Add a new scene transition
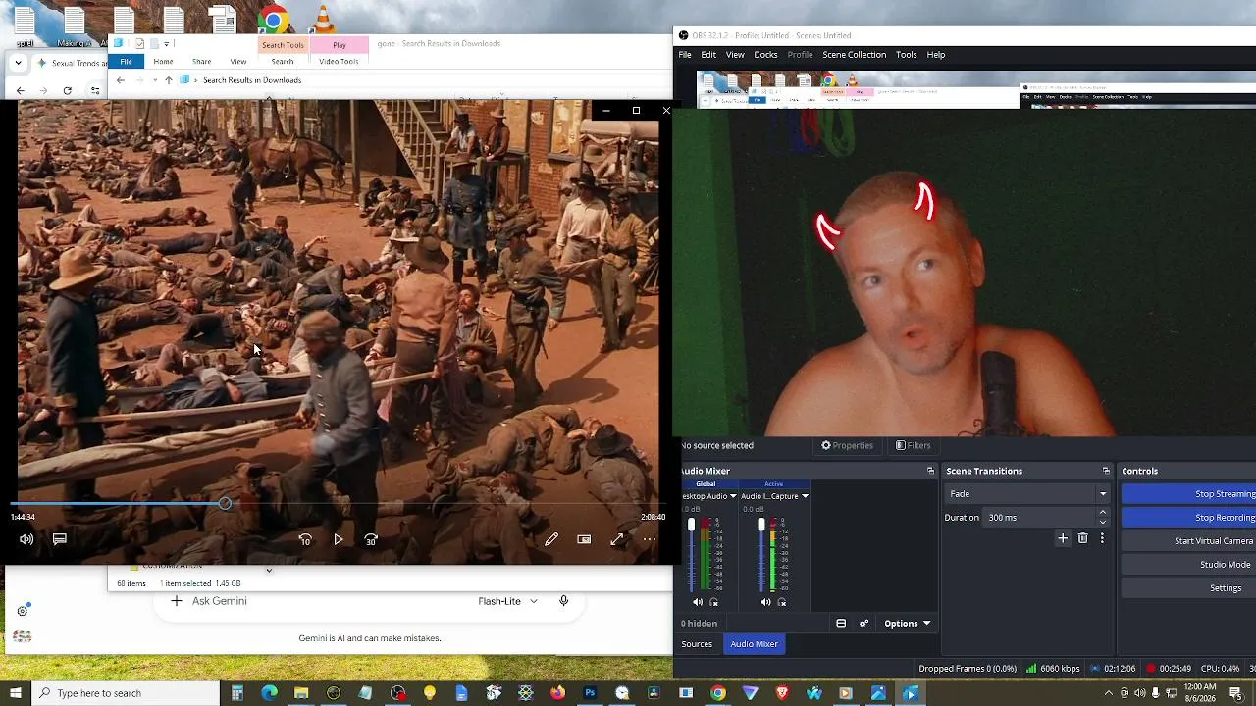This screenshot has width=1256, height=706. [x=1063, y=538]
